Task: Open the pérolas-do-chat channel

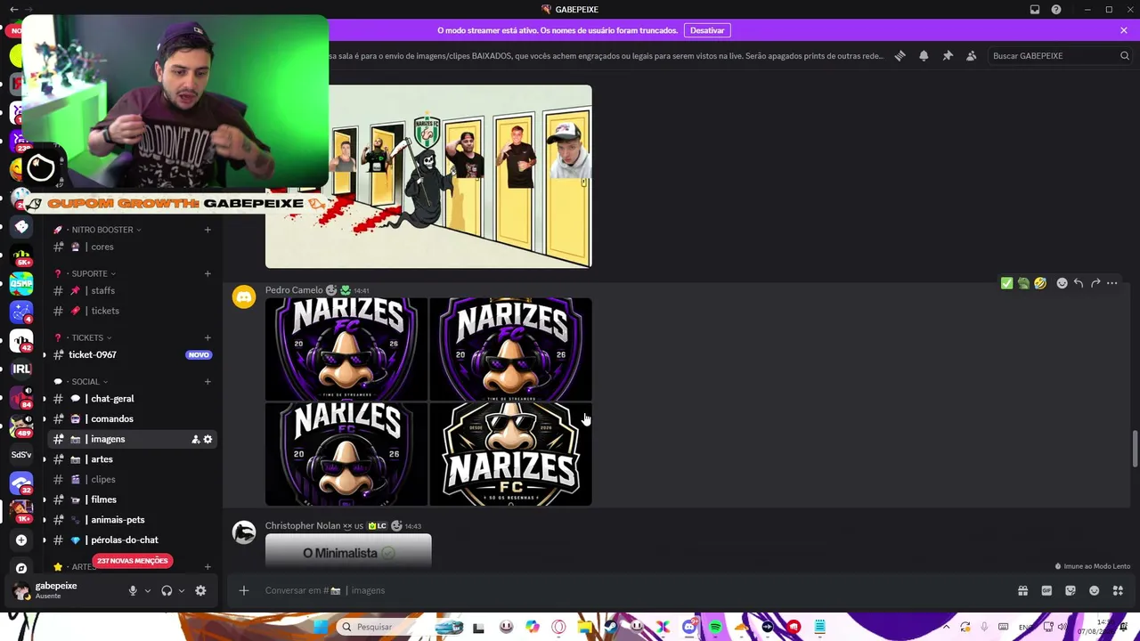Action: coord(132,540)
